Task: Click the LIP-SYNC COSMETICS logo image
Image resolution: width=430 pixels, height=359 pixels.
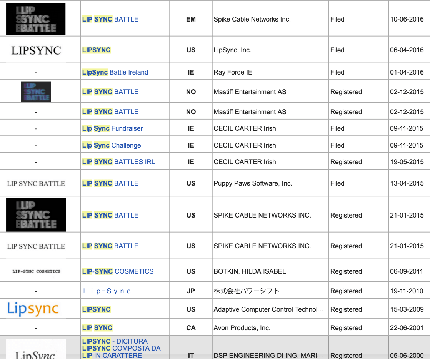Action: click(x=36, y=271)
